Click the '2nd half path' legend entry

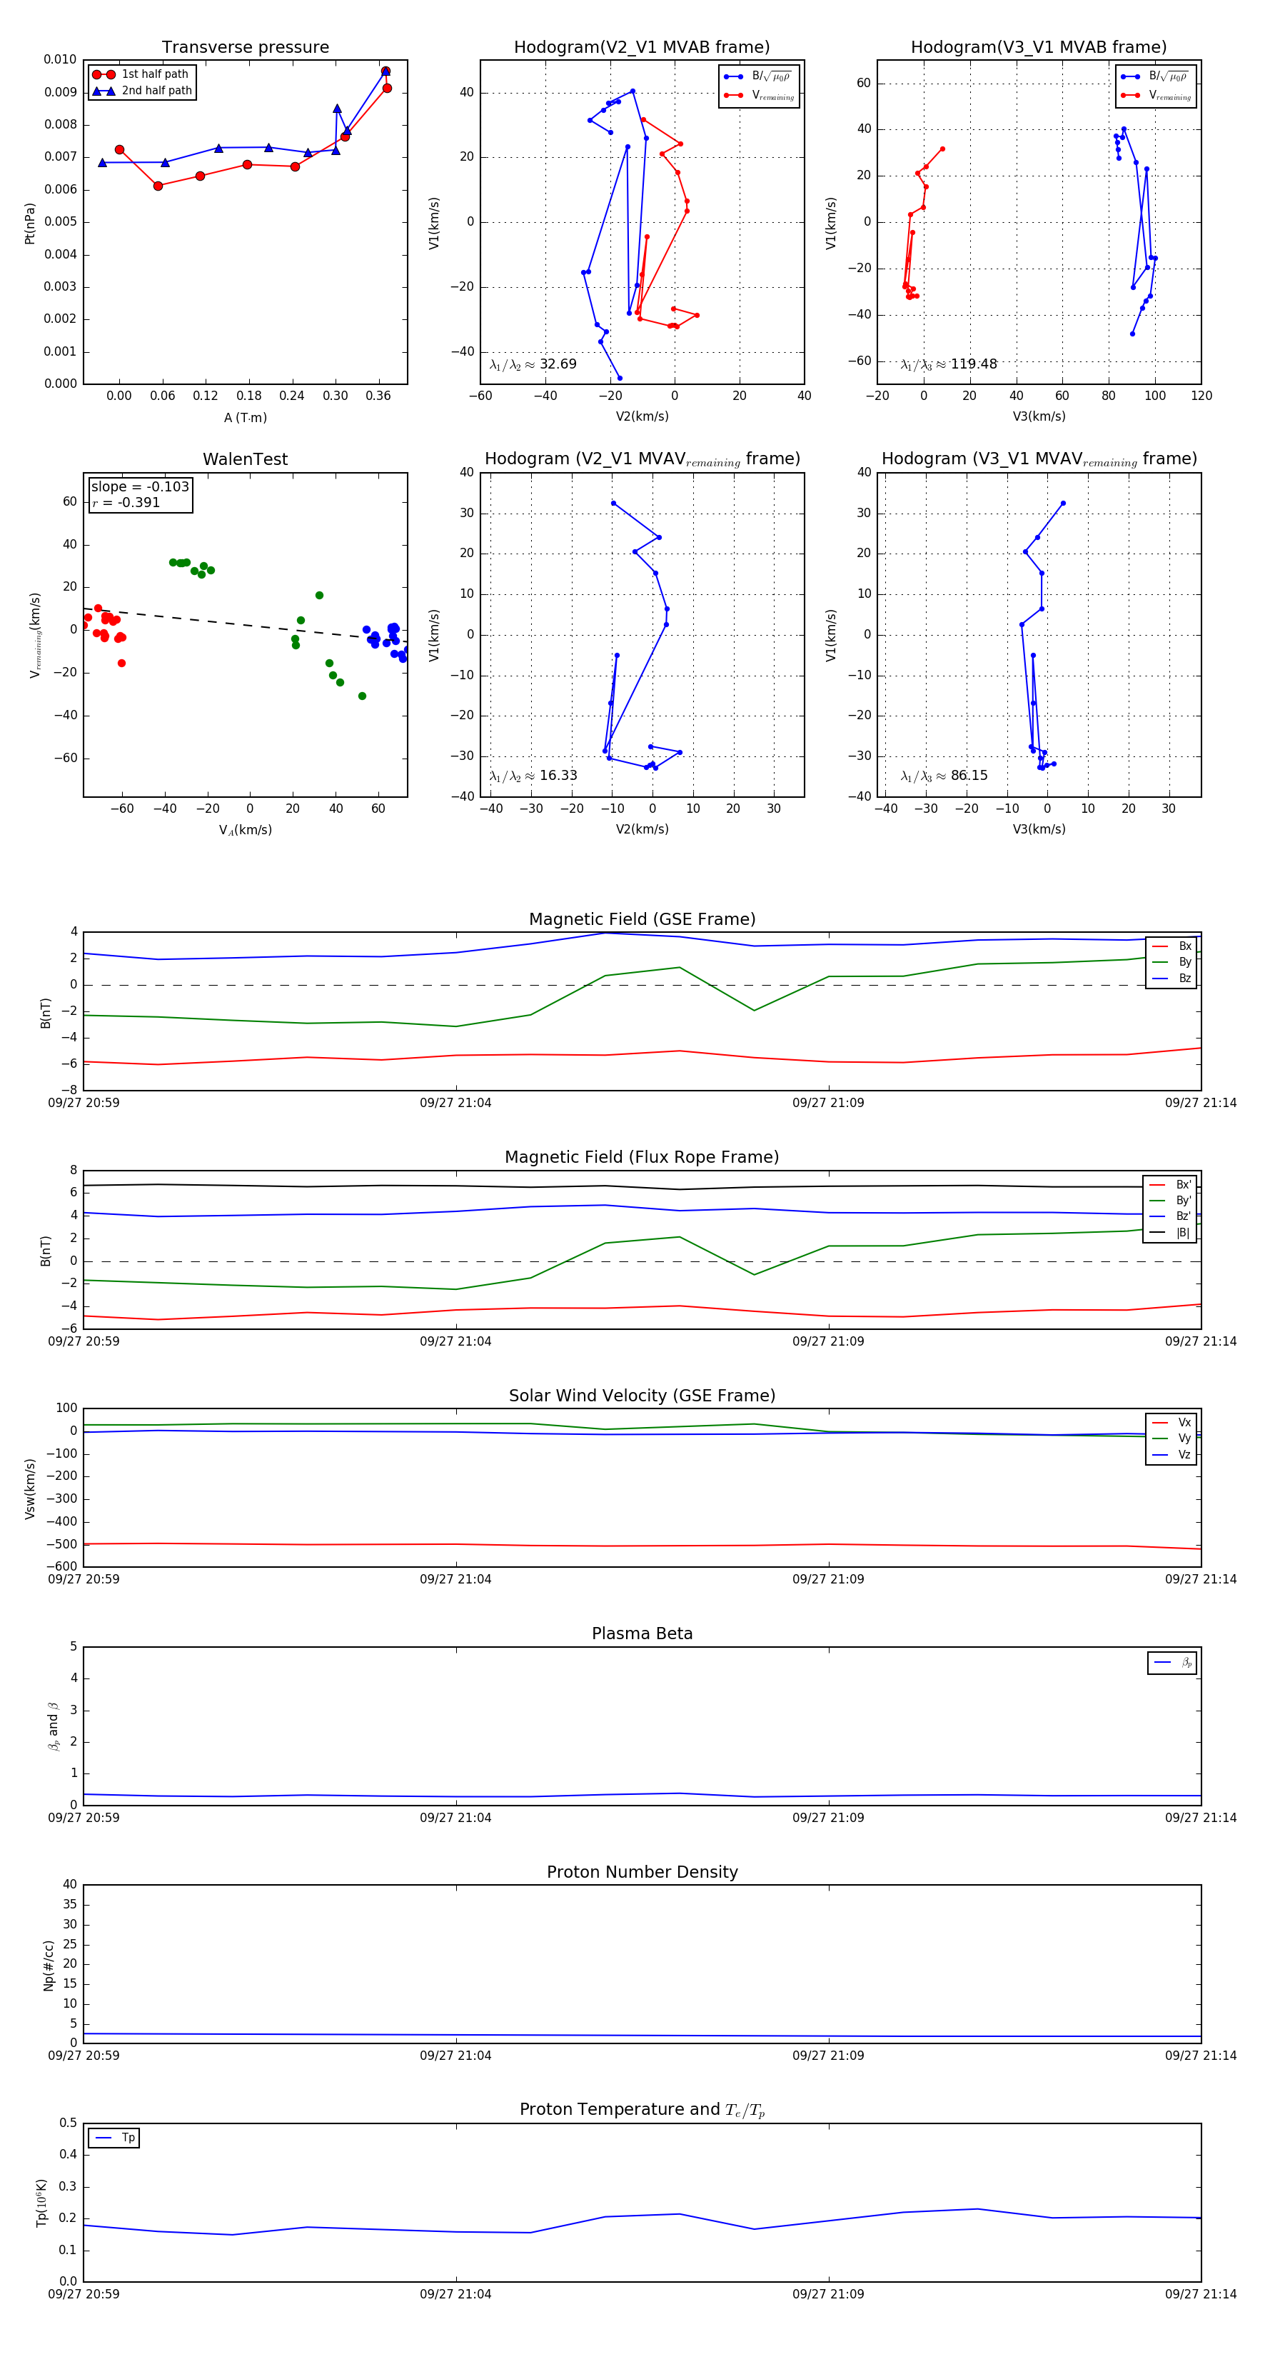[x=143, y=91]
